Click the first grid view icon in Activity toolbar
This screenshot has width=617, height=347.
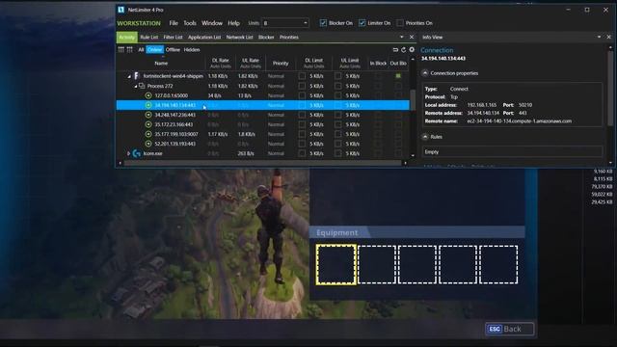pyautogui.click(x=121, y=49)
